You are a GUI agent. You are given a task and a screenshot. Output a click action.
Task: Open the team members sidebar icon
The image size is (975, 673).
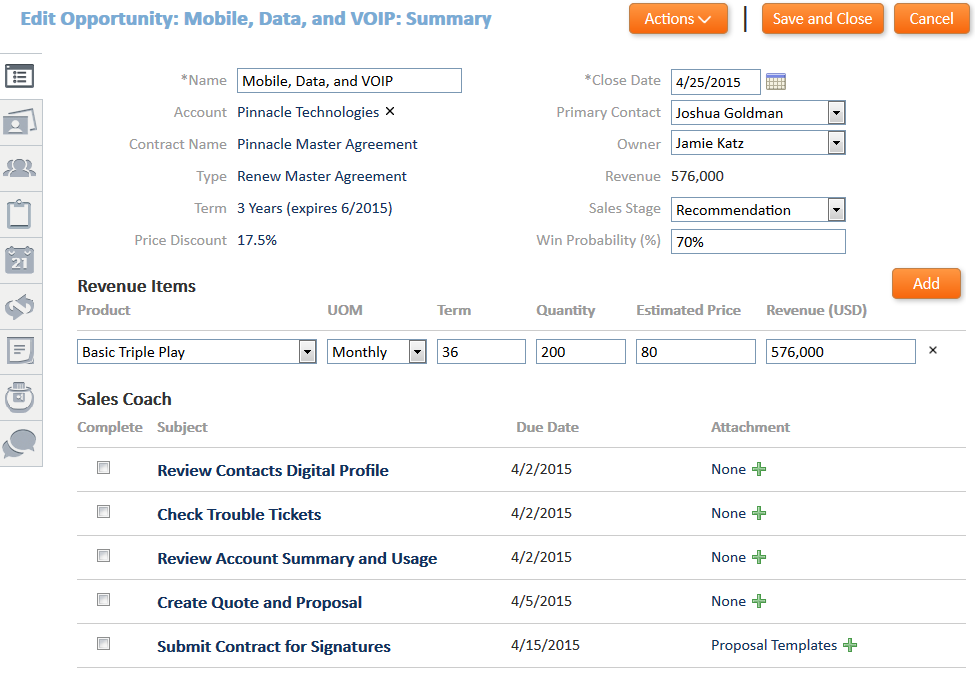pos(20,168)
